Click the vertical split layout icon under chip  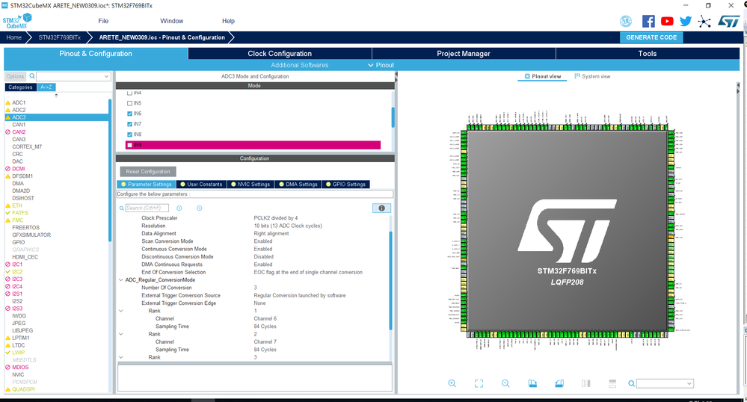(x=586, y=383)
